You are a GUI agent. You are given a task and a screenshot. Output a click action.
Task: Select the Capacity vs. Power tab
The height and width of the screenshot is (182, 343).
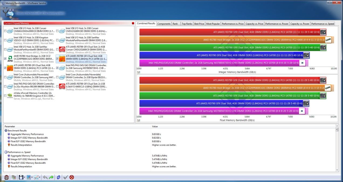pos(300,24)
